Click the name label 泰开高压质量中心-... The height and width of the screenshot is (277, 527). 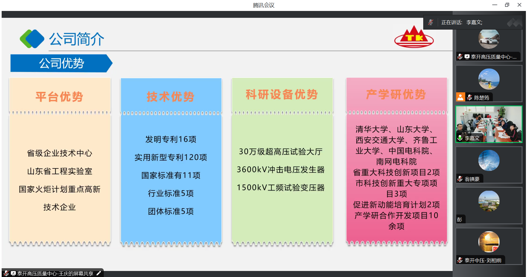[x=494, y=57]
